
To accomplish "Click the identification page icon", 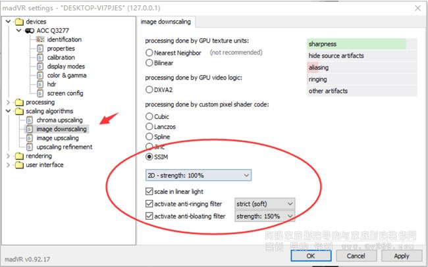I will (40, 39).
